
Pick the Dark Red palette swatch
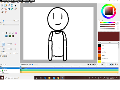[x=100, y=52]
